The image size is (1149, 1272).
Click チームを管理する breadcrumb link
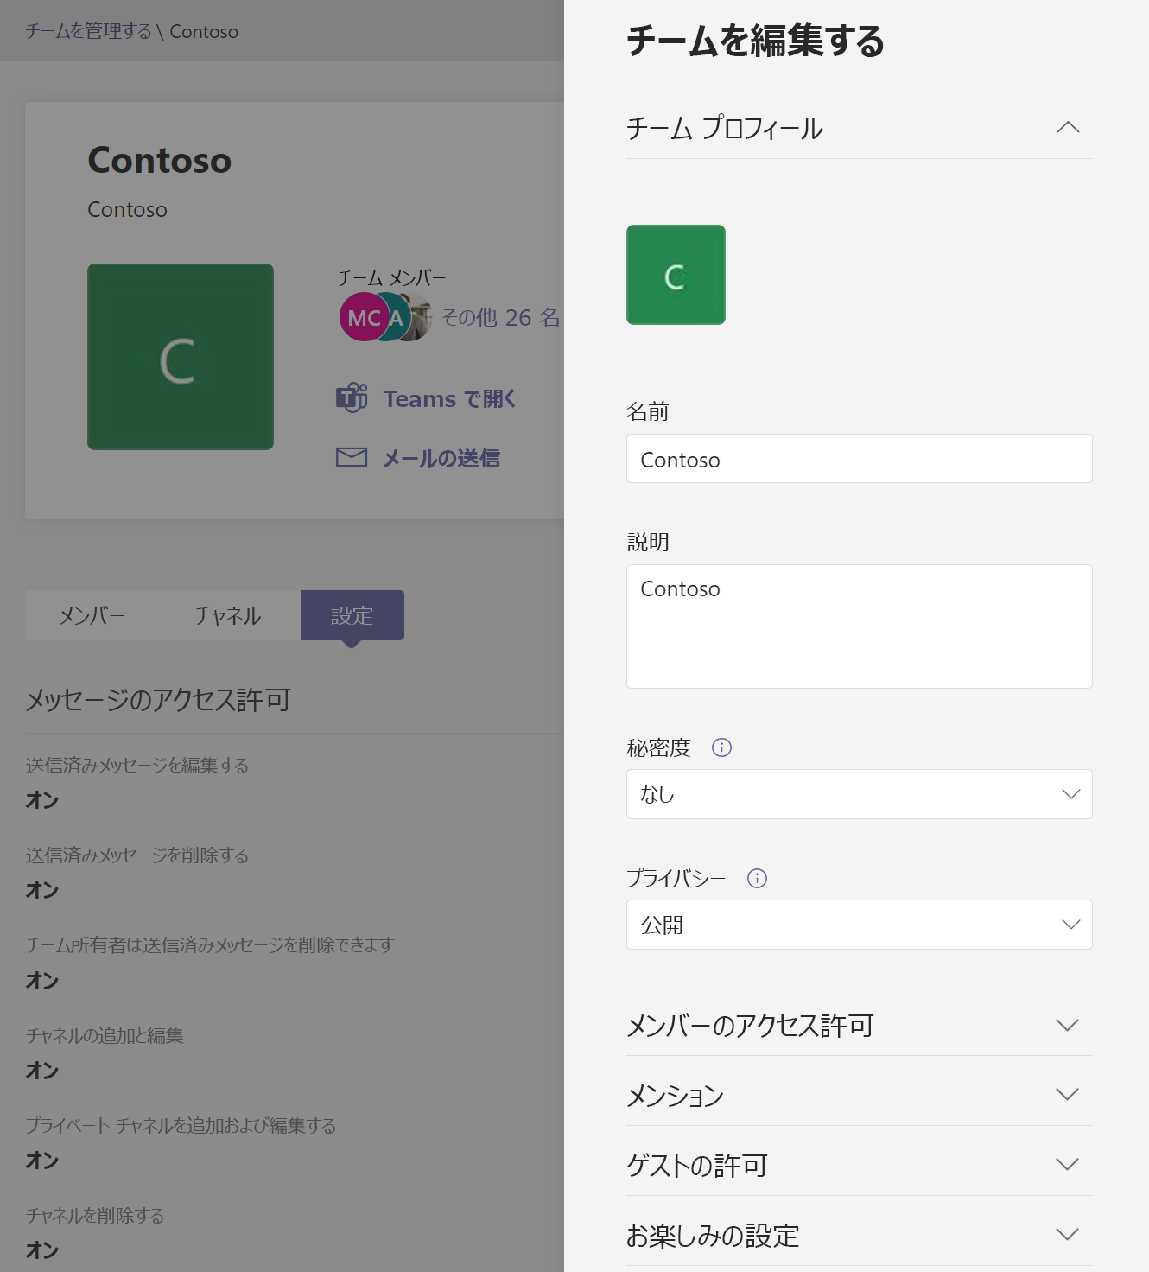[x=88, y=31]
